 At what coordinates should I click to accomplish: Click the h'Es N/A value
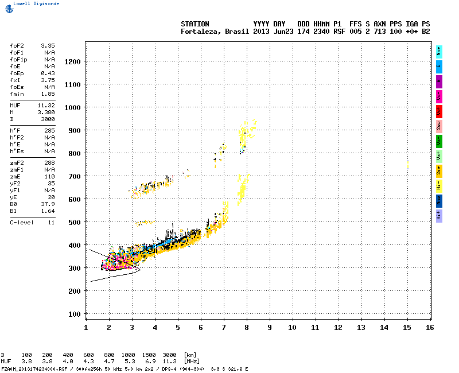pyautogui.click(x=49, y=151)
